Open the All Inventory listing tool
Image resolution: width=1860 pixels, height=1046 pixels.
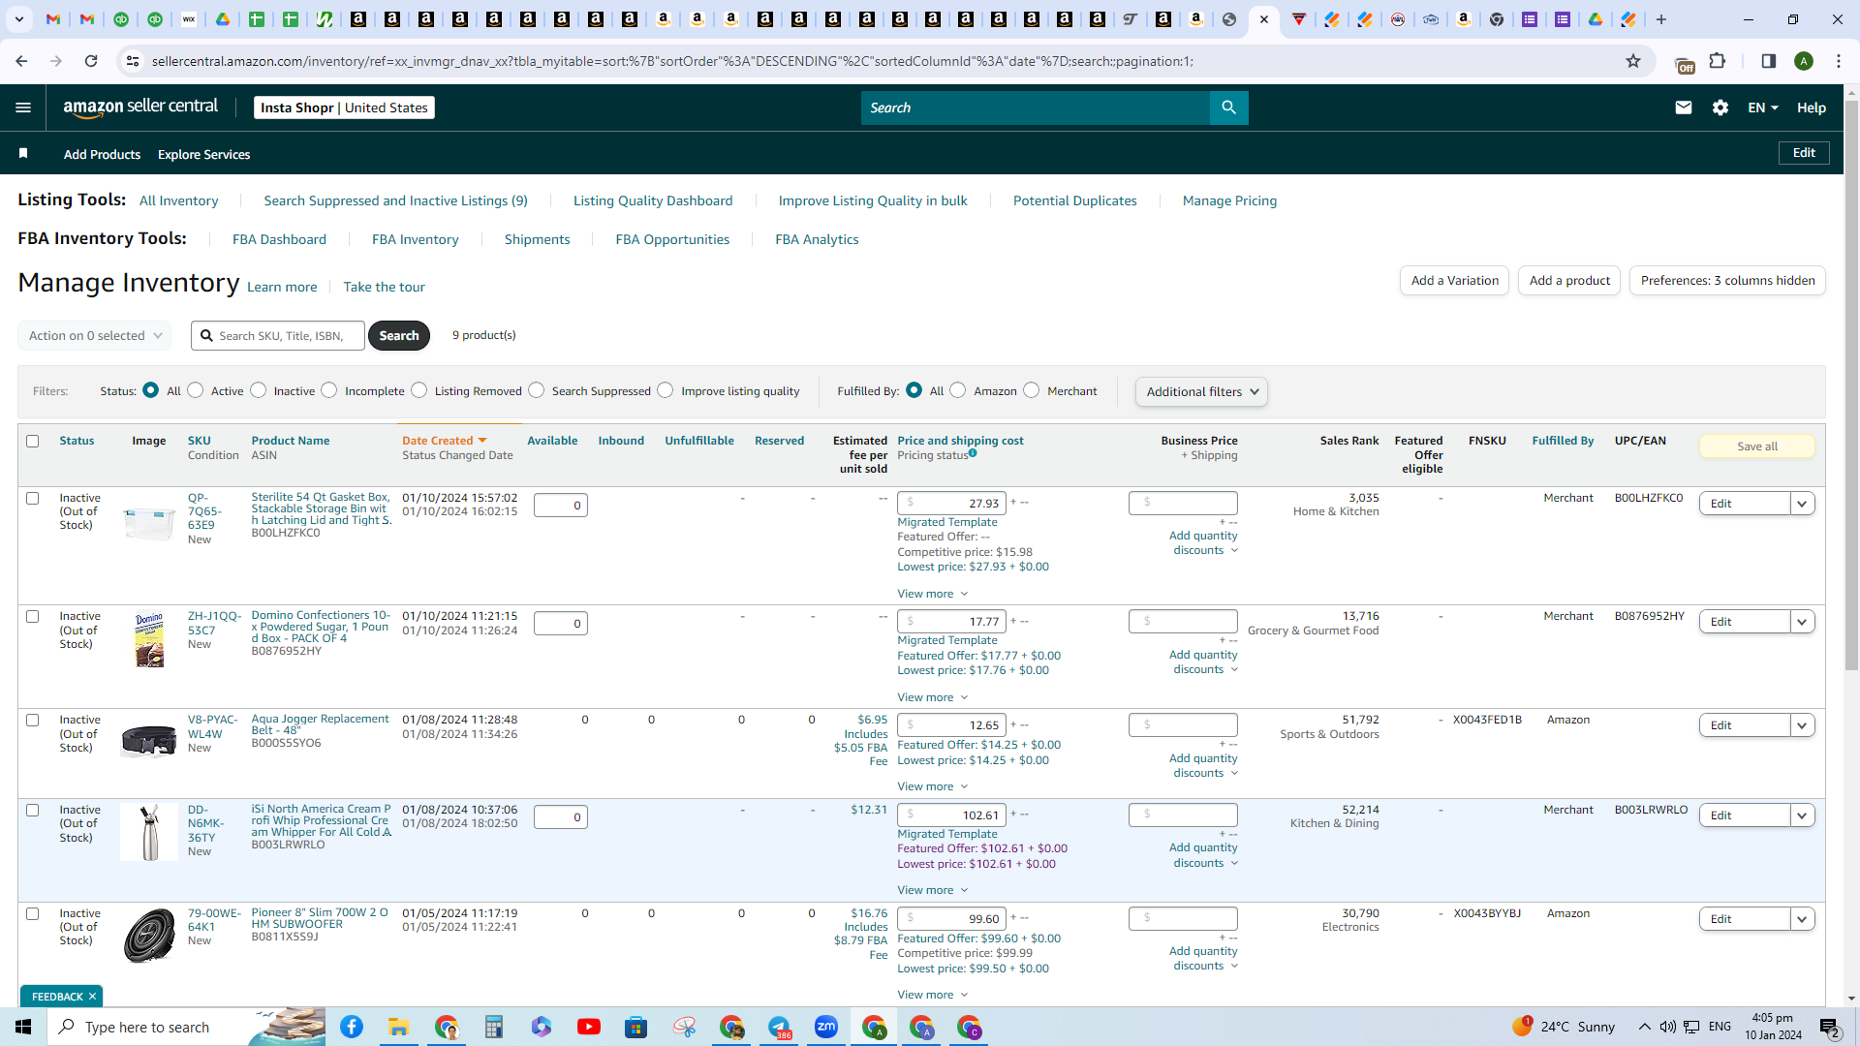[x=179, y=200]
